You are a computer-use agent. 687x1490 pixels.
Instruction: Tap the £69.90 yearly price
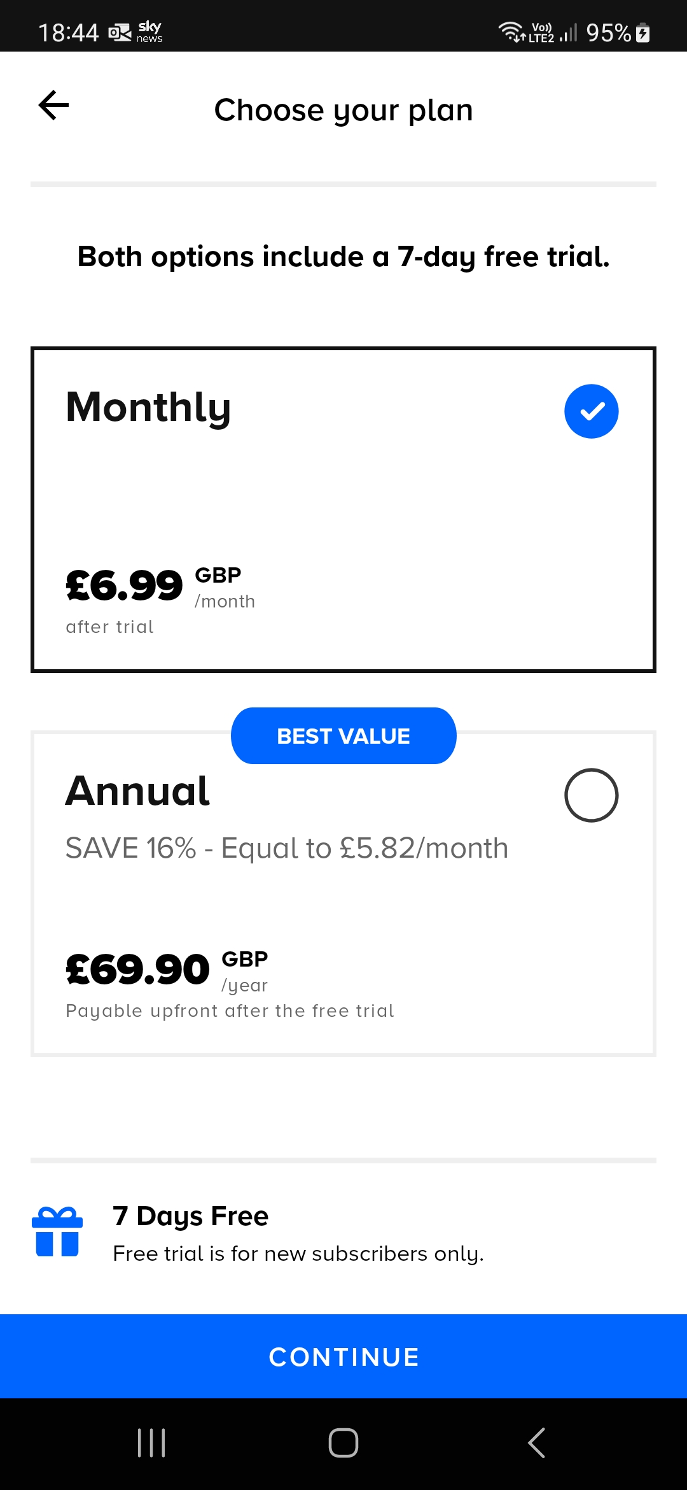137,970
